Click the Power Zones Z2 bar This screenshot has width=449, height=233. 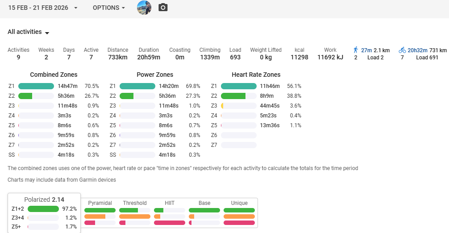[137, 96]
